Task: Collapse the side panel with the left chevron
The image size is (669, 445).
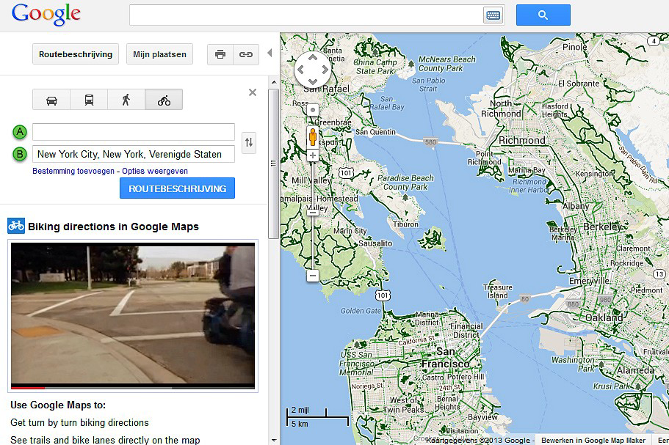Action: coord(270,52)
